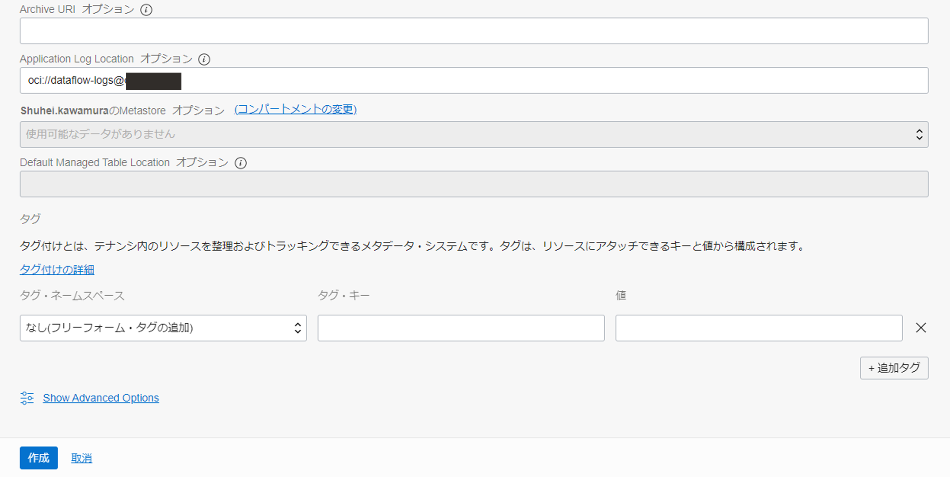Image resolution: width=950 pixels, height=477 pixels.
Task: Open the タグ・ネームスペース dropdown
Action: pyautogui.click(x=156, y=328)
